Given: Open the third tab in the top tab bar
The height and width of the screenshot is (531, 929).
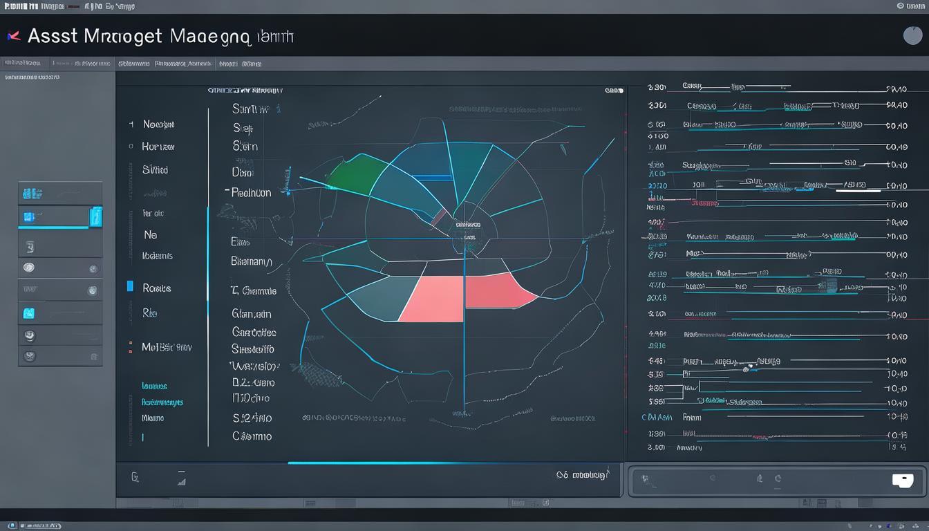Looking at the screenshot, I should (x=133, y=64).
